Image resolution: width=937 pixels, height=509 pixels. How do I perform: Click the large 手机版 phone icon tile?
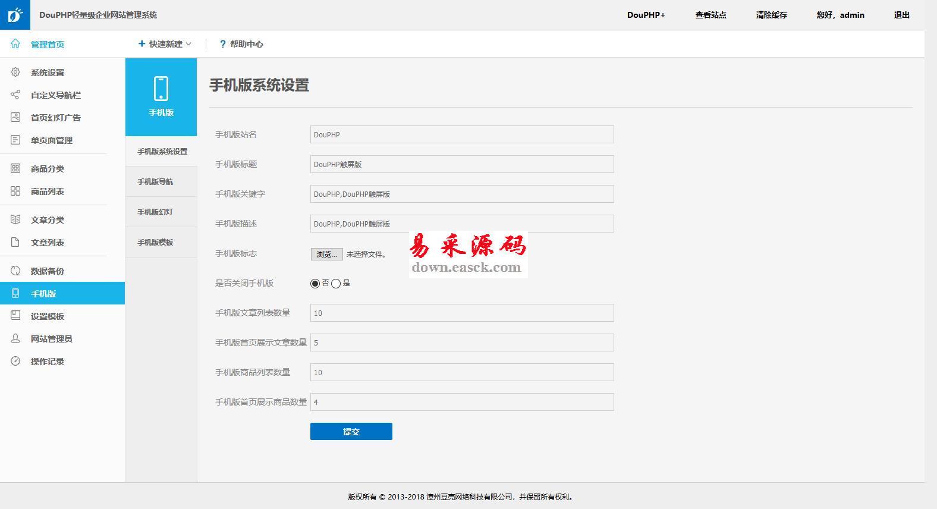[161, 96]
